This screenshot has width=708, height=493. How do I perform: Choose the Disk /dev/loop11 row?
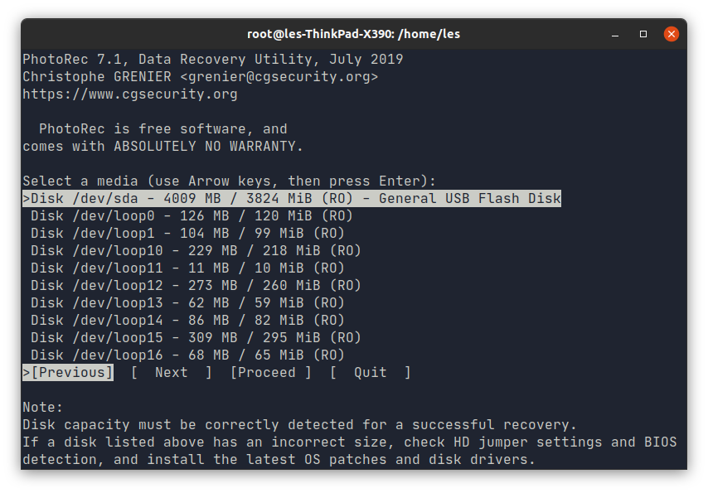187,268
